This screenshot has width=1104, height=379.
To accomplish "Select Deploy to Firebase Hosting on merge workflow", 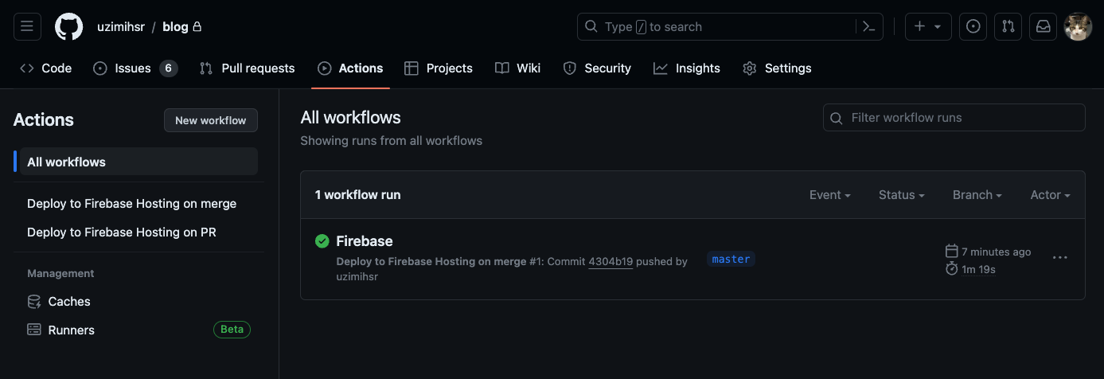I will [132, 204].
